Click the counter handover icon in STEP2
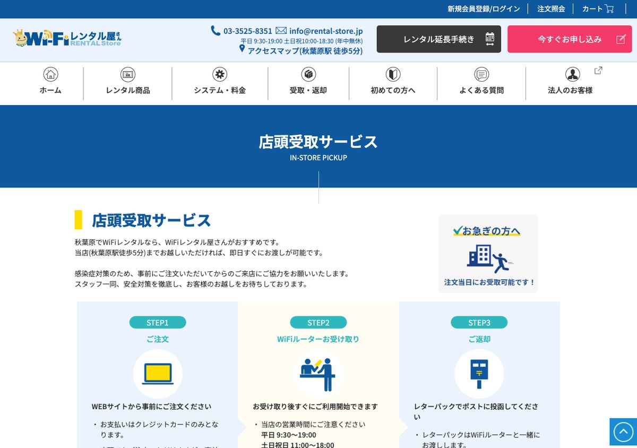Viewport: 637px width, 448px height. click(317, 374)
